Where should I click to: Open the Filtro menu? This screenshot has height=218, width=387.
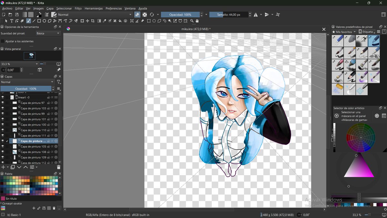(78, 8)
